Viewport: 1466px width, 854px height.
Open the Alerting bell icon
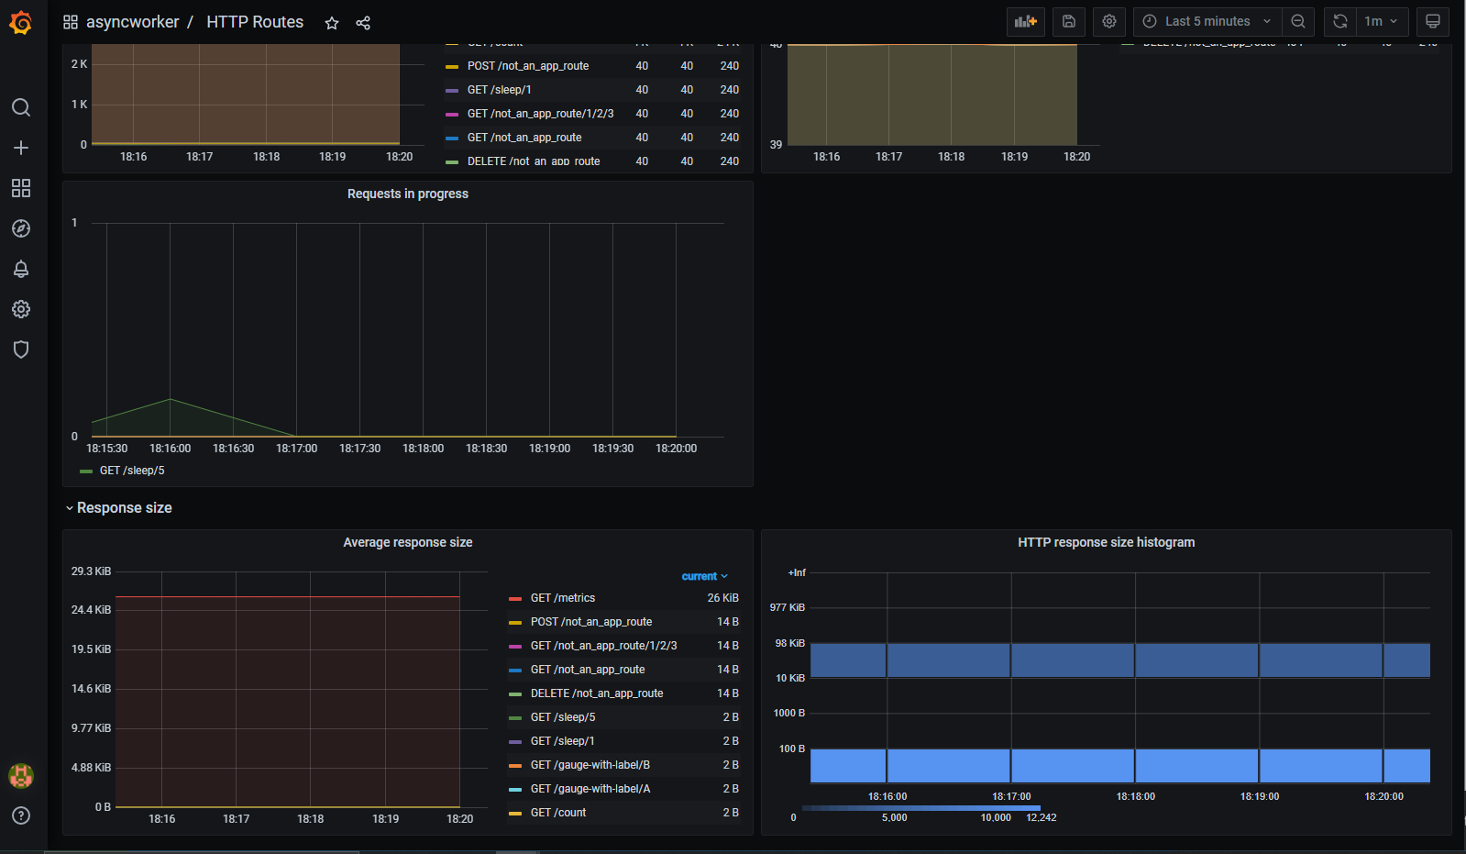click(x=21, y=269)
